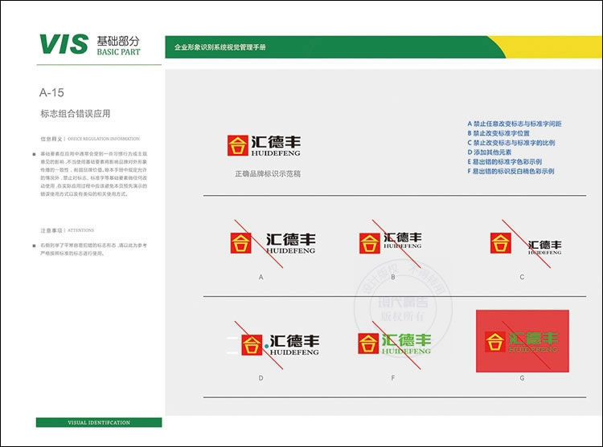
Task: Click the 正确品牌标识示范稿 caption
Action: click(x=269, y=173)
